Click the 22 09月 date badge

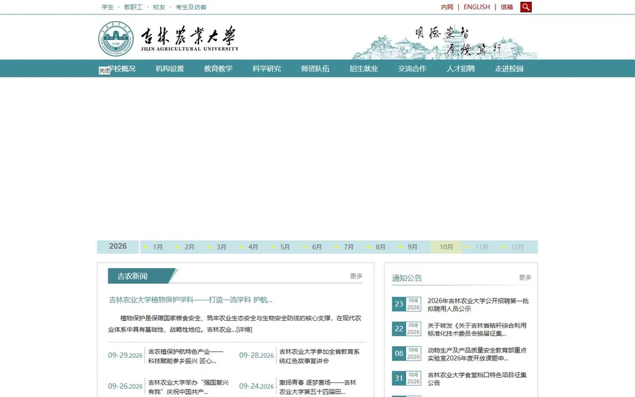point(407,329)
